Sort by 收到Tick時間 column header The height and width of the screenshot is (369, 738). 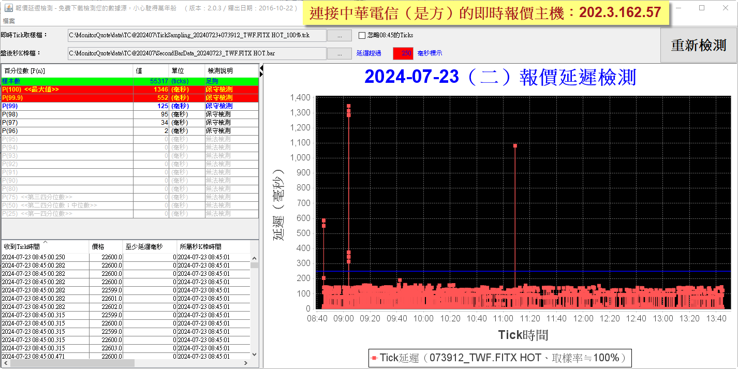45,247
